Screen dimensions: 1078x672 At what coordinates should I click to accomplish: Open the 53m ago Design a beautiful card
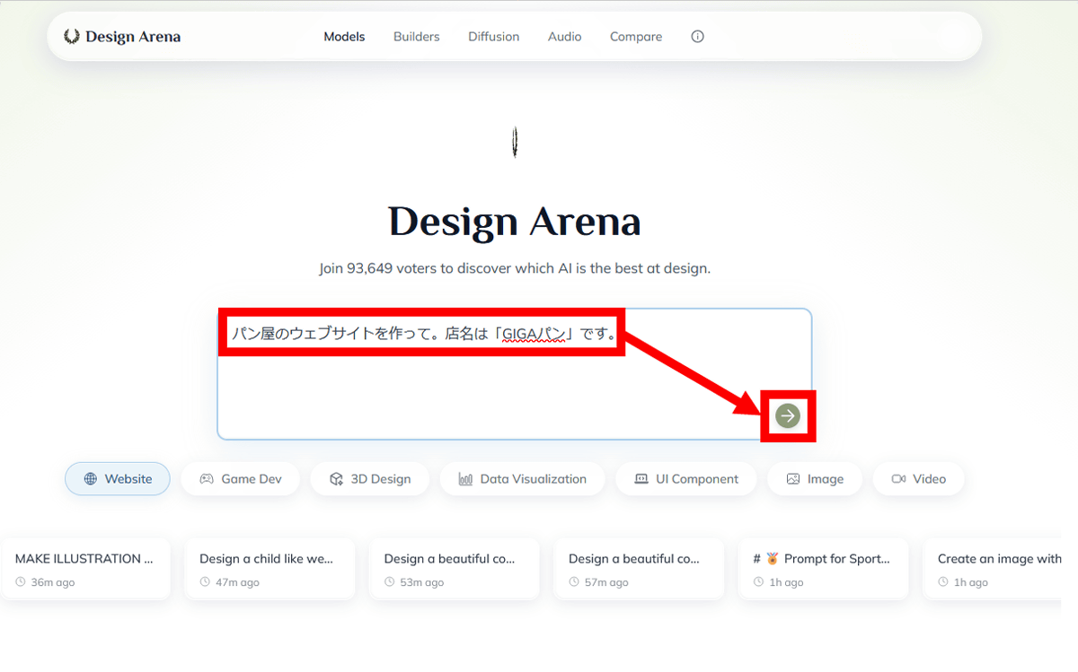[455, 570]
